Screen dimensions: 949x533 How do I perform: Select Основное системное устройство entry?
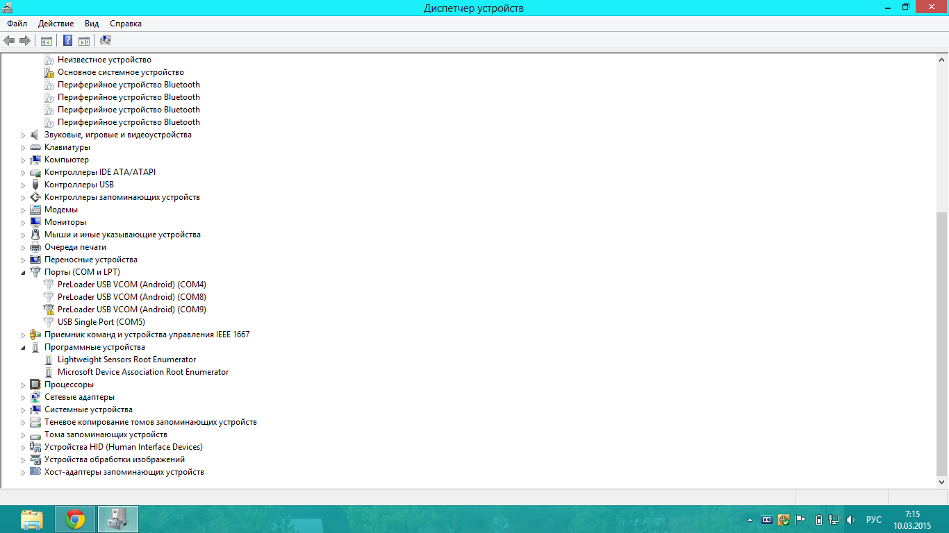120,72
